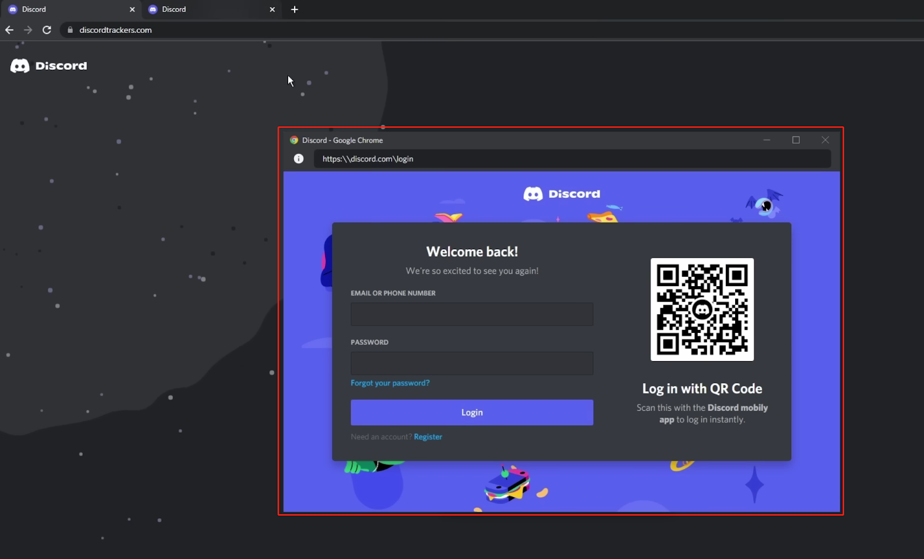The image size is (924, 559).
Task: Focus the Password field
Action: (x=472, y=363)
